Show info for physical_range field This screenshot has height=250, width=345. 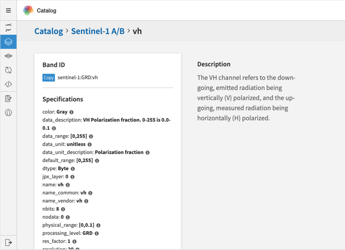tap(98, 225)
